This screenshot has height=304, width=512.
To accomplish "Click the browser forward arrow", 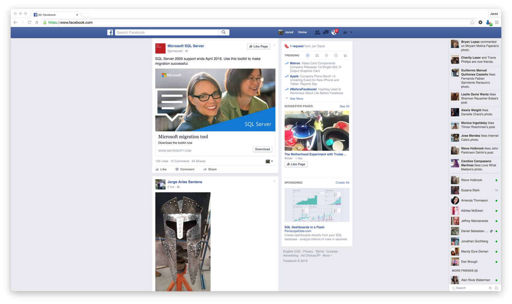I will pos(22,22).
